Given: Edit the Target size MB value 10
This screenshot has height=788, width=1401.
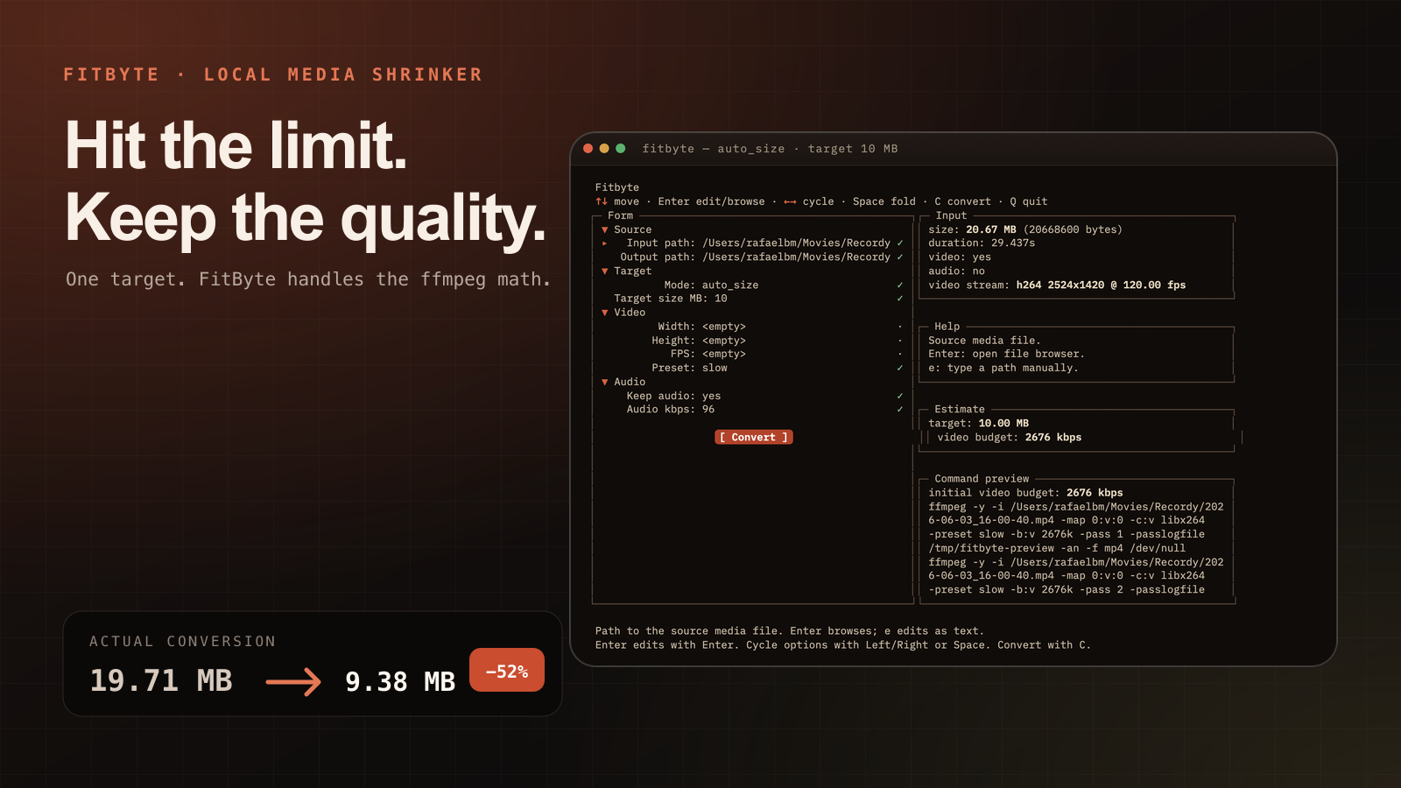Looking at the screenshot, I should coord(721,299).
